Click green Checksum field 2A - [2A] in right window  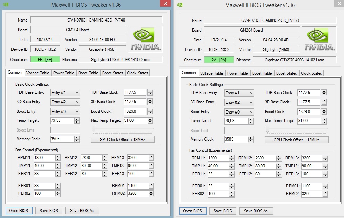pos(219,60)
